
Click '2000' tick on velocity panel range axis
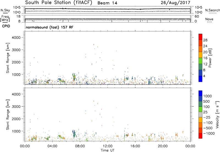[x=16, y=119]
